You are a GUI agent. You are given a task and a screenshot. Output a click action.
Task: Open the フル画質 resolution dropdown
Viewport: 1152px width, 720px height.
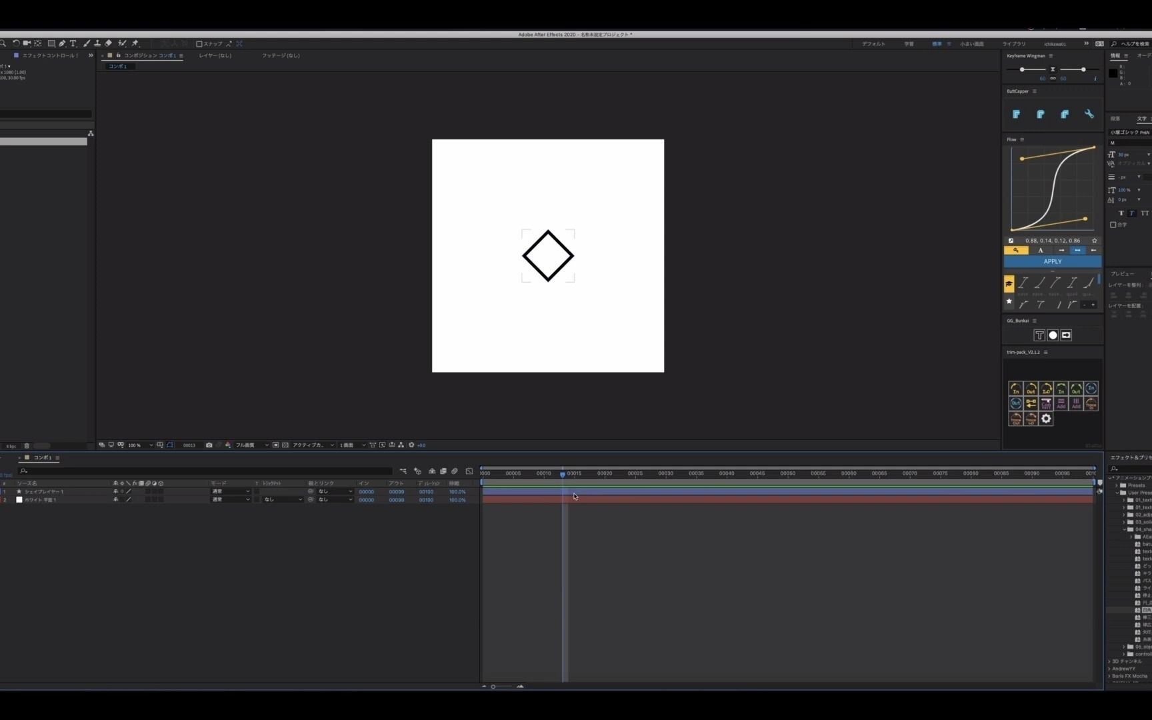pos(251,445)
